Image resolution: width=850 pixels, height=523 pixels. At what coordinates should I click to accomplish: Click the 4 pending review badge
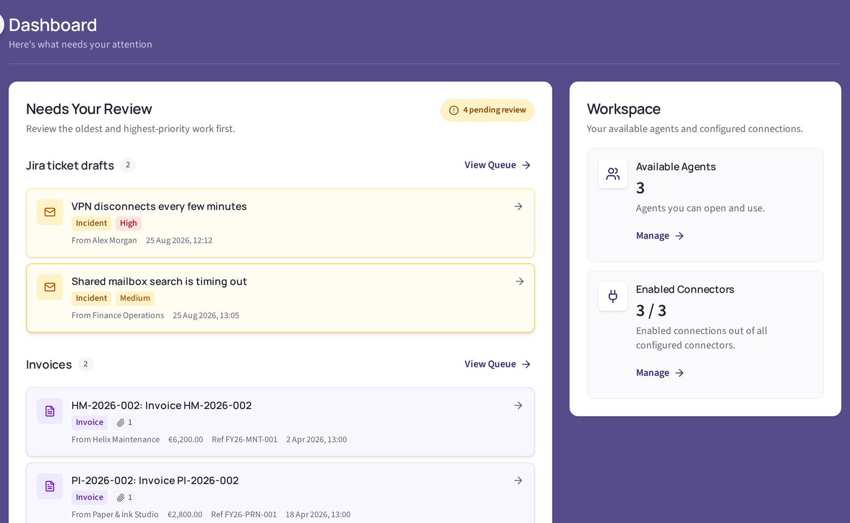click(487, 110)
